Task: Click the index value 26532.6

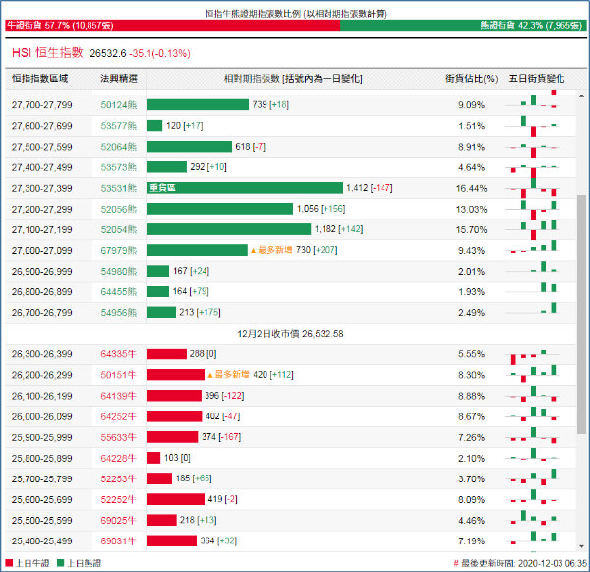Action: click(x=108, y=53)
